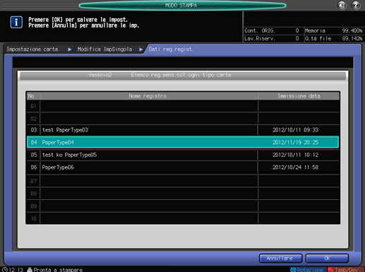365x272 pixels.
Task: Select empty row 01
Action: click(x=183, y=106)
